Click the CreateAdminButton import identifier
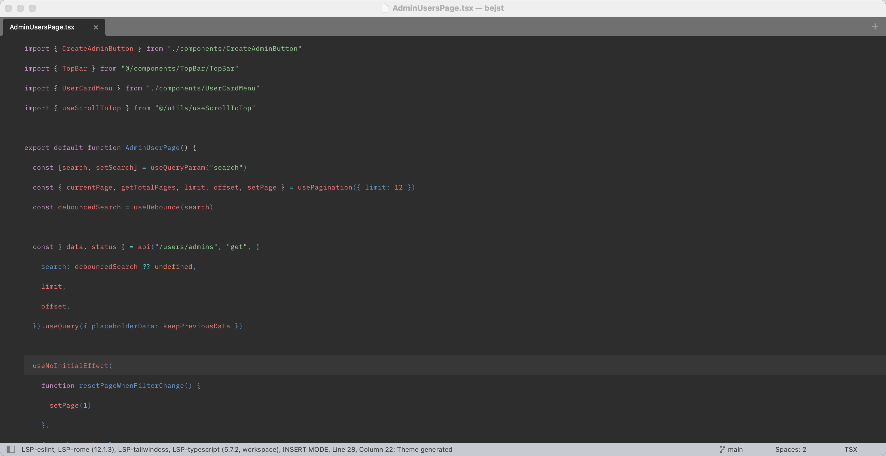 [98, 48]
